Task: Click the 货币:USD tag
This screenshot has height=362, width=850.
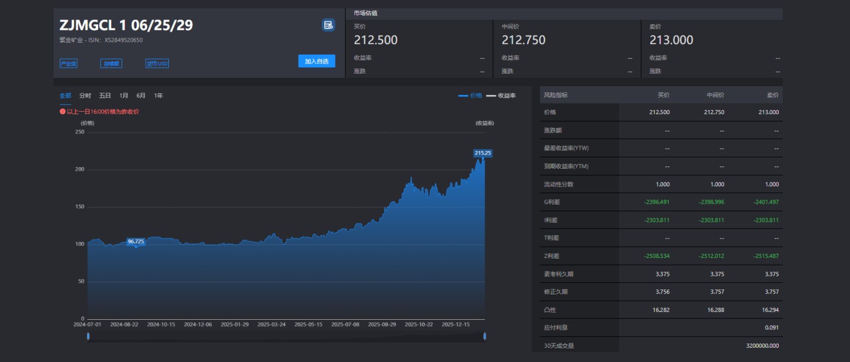Action: [x=157, y=63]
